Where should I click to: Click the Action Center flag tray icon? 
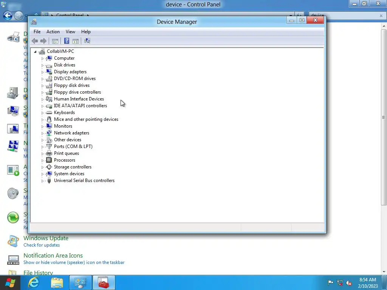(x=330, y=282)
